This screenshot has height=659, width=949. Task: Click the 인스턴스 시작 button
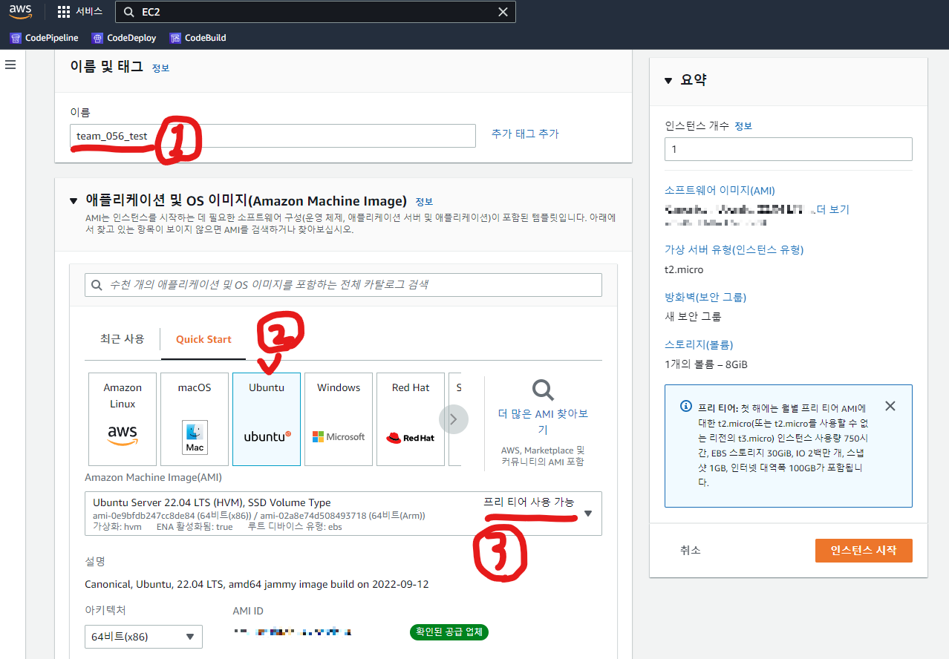tap(863, 550)
